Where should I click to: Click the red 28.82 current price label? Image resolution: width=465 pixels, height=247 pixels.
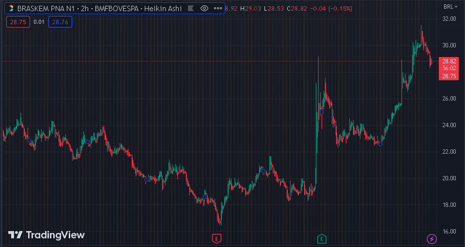coord(449,61)
